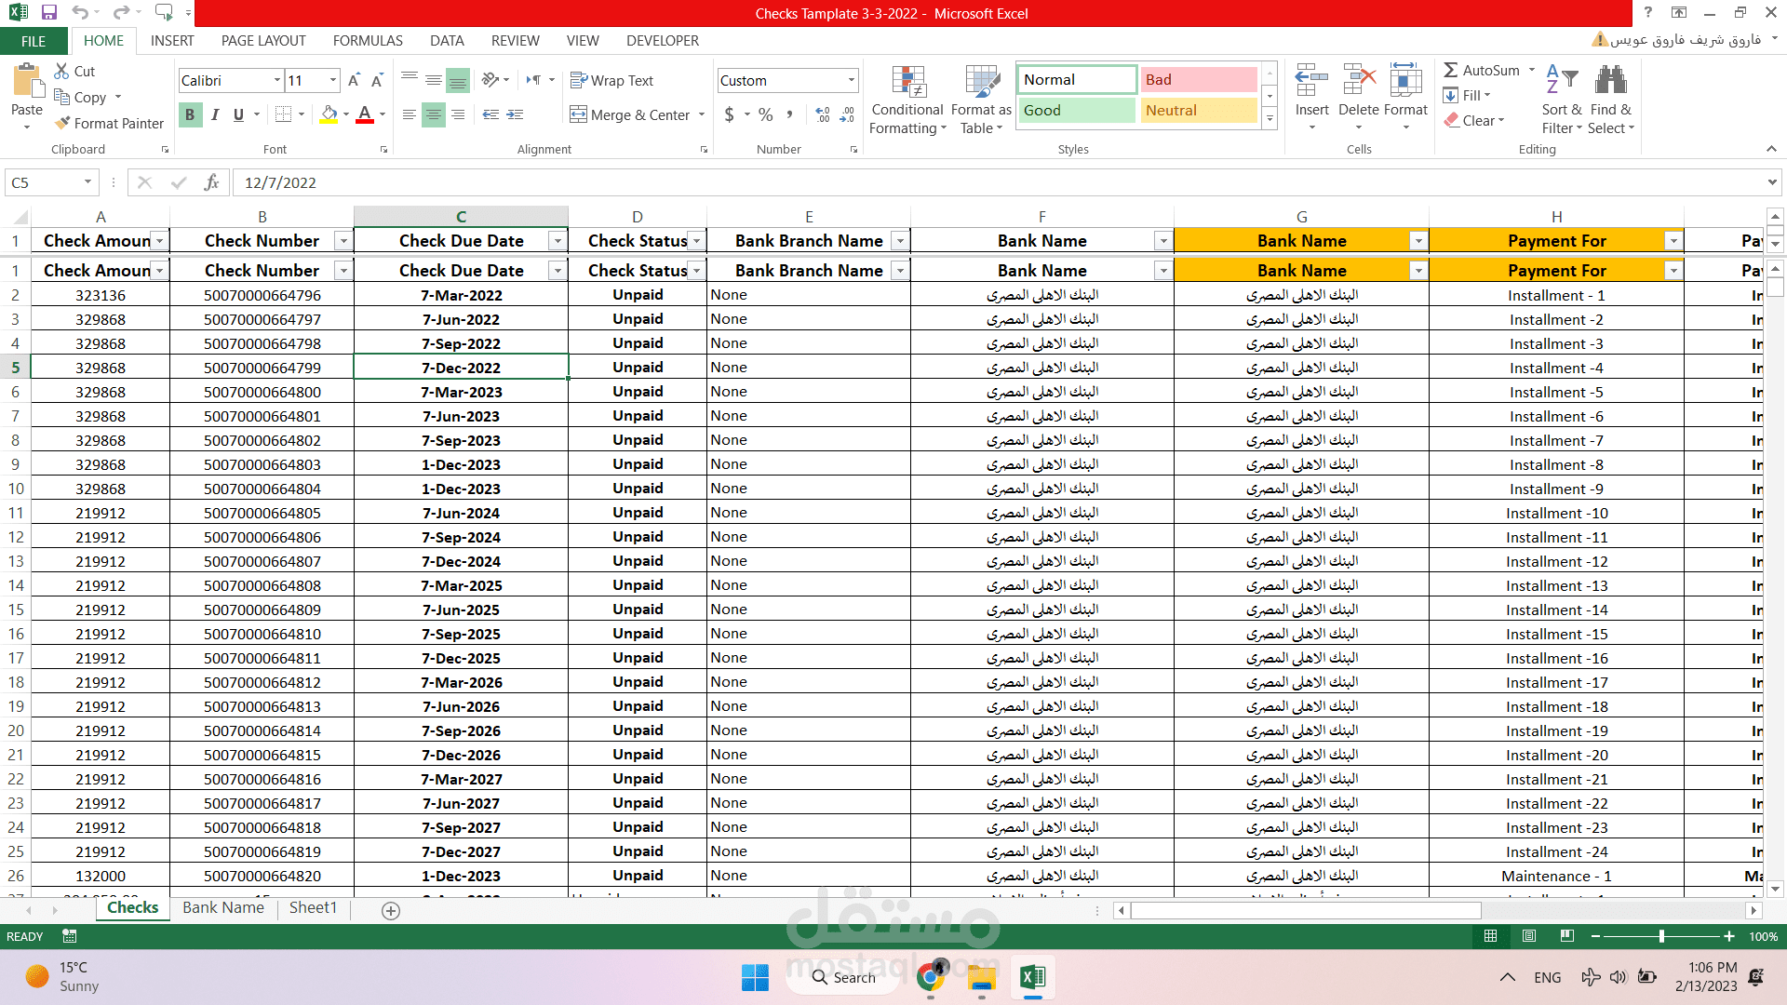Click the AutoSum sigma icon
The height and width of the screenshot is (1005, 1787).
click(1450, 70)
